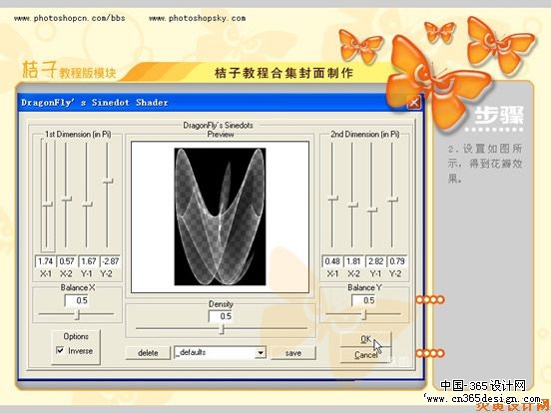Screen dimensions: 551x413
Task: Click 1st Dimension Y-2 vertical slider handle
Action: [107, 181]
